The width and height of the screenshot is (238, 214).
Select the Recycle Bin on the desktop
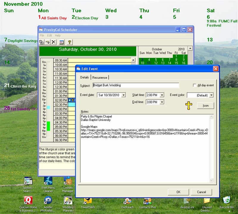(227, 201)
